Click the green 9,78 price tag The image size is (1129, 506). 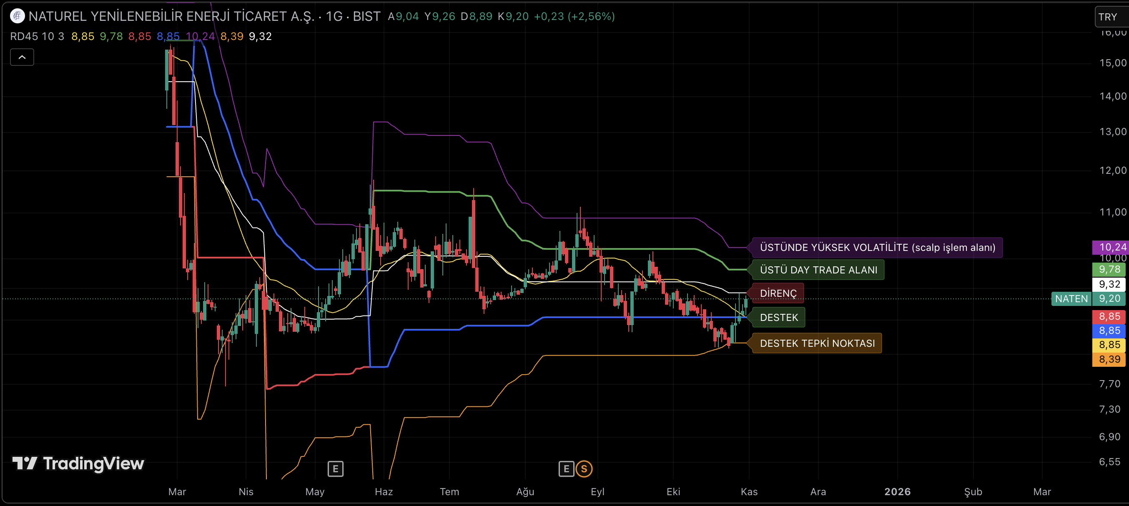(x=1109, y=269)
